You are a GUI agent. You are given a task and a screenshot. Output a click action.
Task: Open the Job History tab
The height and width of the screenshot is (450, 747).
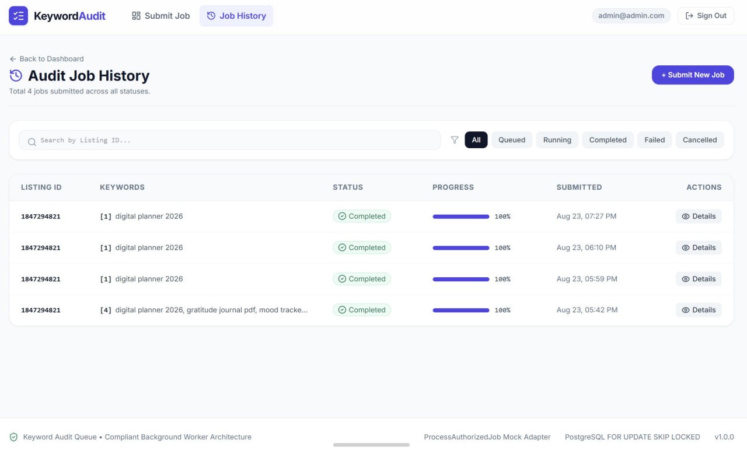[x=236, y=16]
